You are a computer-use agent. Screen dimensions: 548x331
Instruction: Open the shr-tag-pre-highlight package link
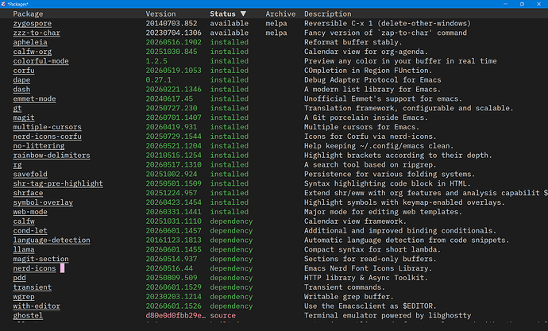(x=58, y=183)
